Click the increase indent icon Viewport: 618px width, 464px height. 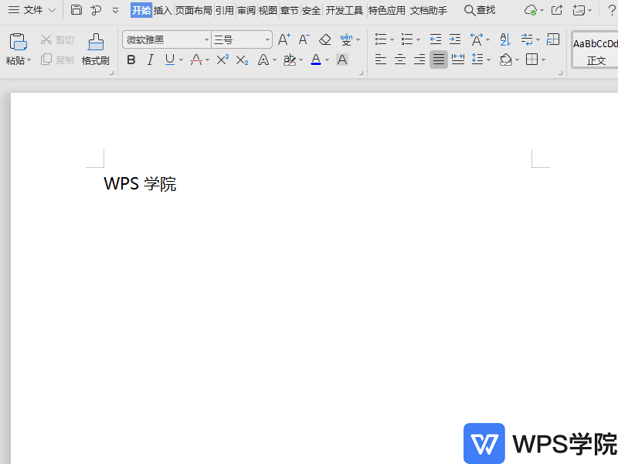(x=454, y=39)
